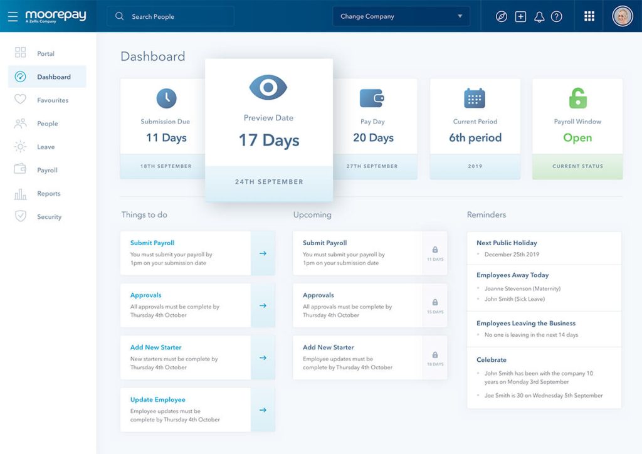This screenshot has width=642, height=454.
Task: Go to the People section
Action: click(47, 123)
